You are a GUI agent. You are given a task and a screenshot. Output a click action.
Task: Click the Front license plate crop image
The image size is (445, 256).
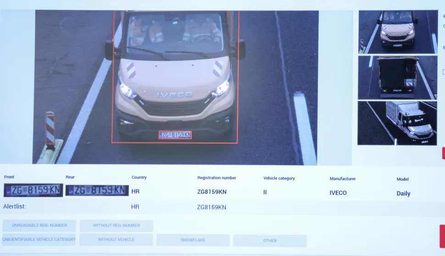[x=33, y=190]
